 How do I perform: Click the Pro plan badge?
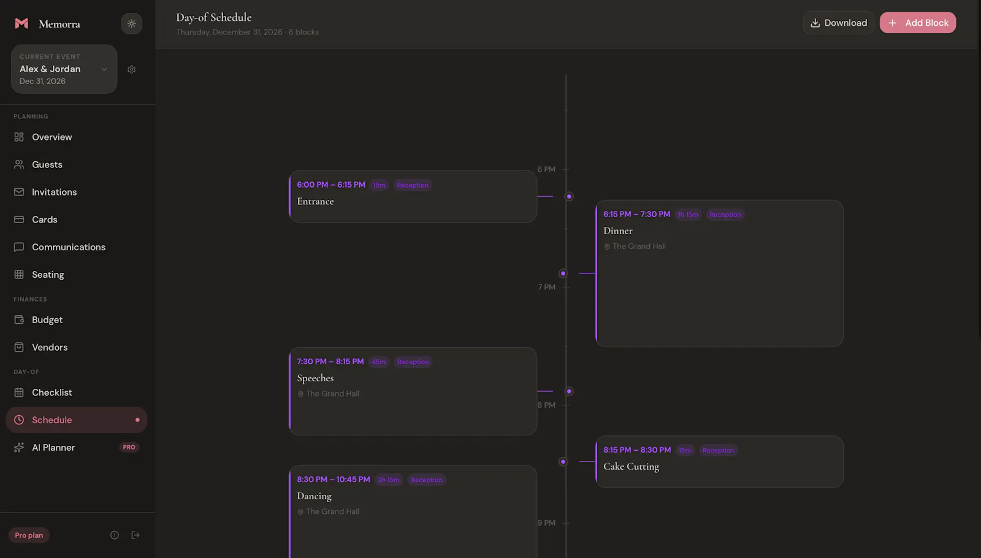click(x=29, y=535)
